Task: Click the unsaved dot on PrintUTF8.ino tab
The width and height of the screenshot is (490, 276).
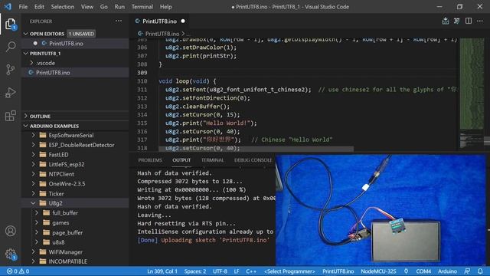Action: click(x=183, y=21)
